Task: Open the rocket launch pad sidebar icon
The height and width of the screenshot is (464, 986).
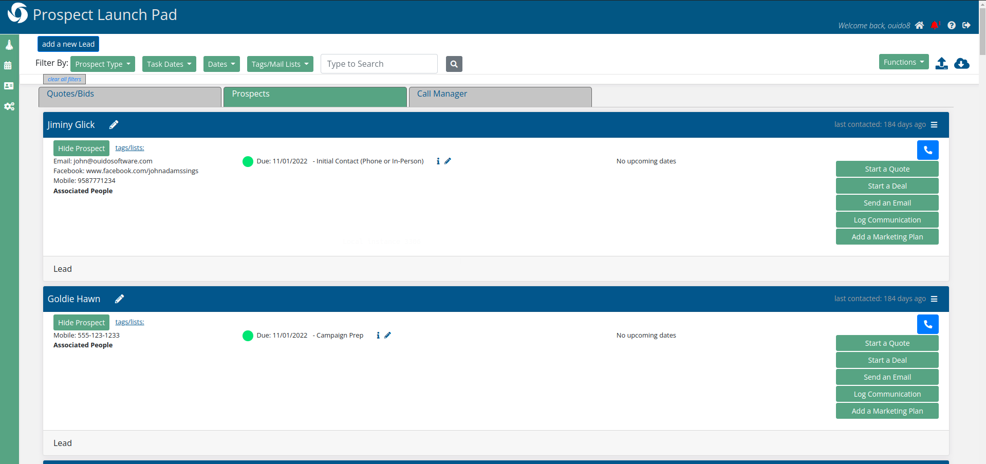Action: pyautogui.click(x=9, y=45)
